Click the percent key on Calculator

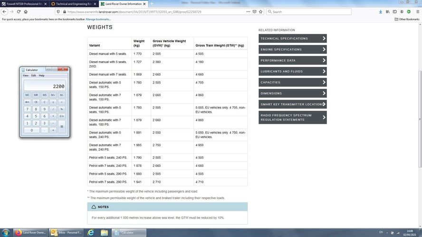pyautogui.click(x=62, y=109)
